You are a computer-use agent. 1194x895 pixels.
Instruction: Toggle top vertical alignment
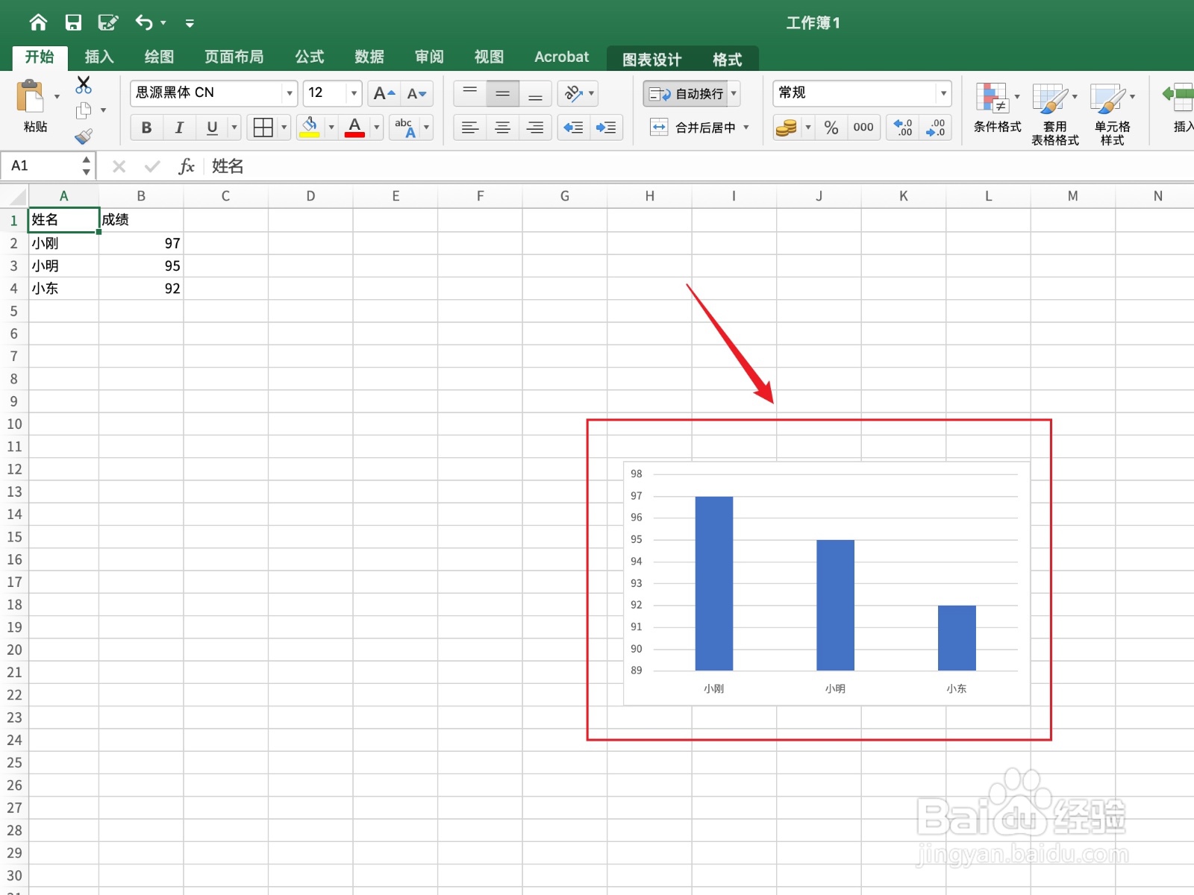point(470,93)
